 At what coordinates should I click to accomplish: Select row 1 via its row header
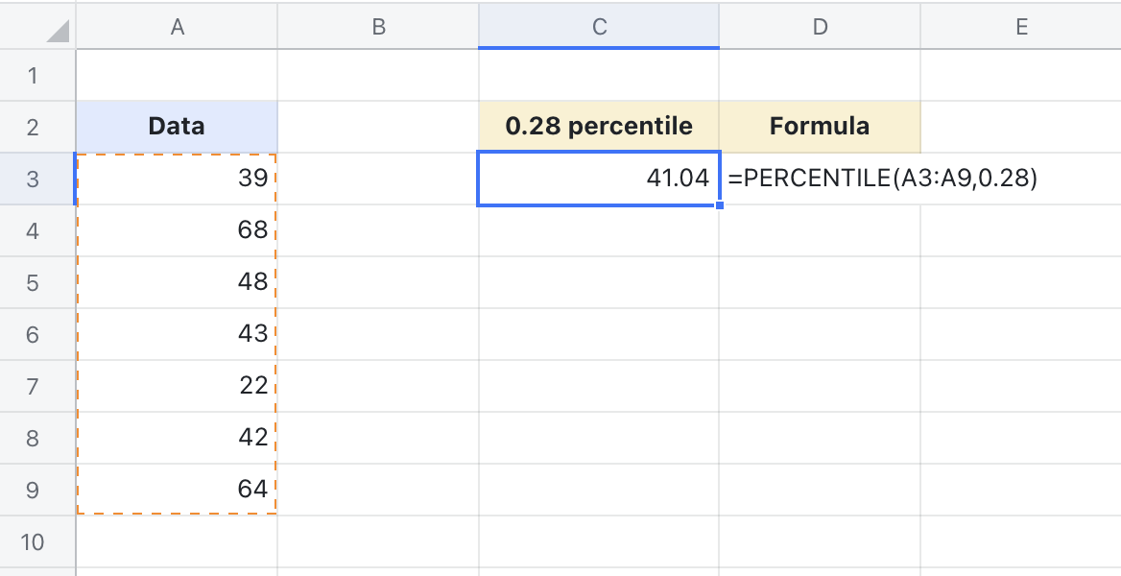click(x=36, y=74)
